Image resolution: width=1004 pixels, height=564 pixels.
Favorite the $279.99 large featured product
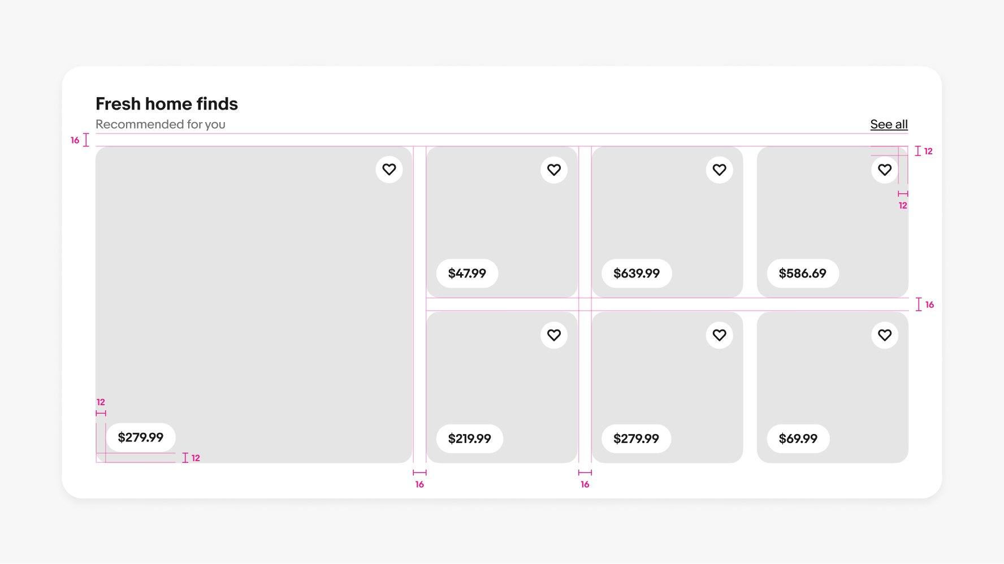[x=389, y=170]
